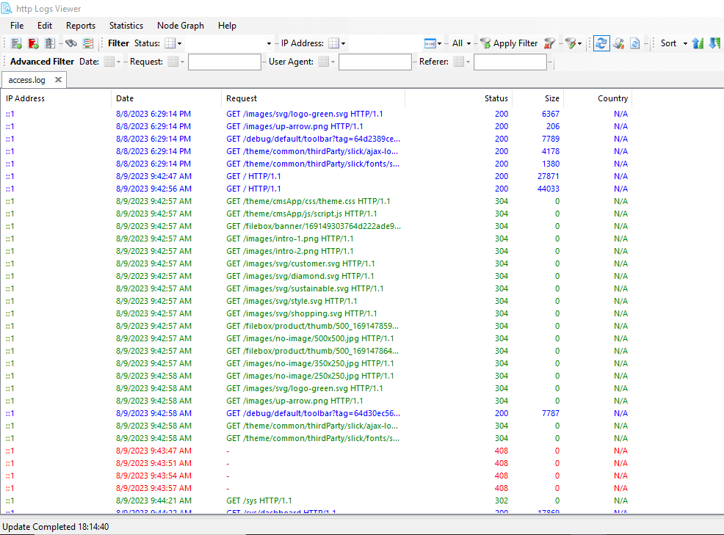This screenshot has height=535, width=724.
Task: Click the Apply Filter button
Action: [509, 43]
